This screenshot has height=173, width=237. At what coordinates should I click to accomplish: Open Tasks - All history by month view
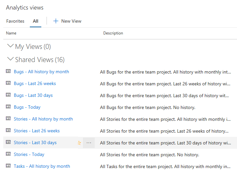pyautogui.click(x=42, y=166)
